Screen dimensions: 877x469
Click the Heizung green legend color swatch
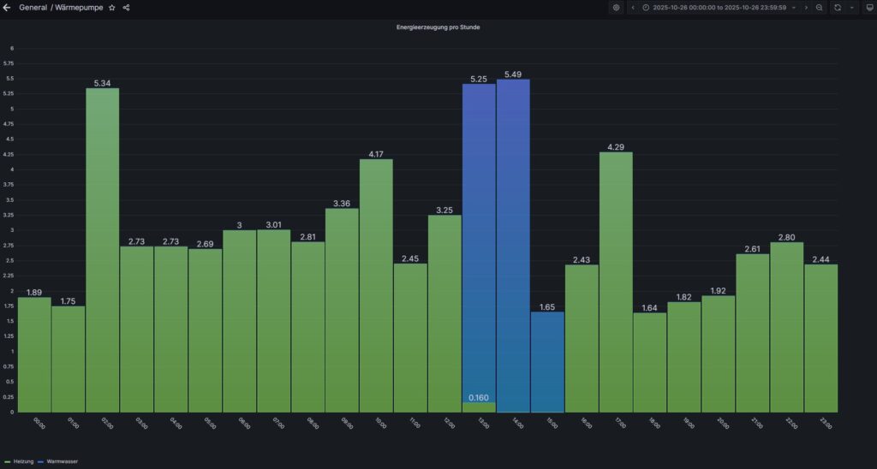[8, 461]
